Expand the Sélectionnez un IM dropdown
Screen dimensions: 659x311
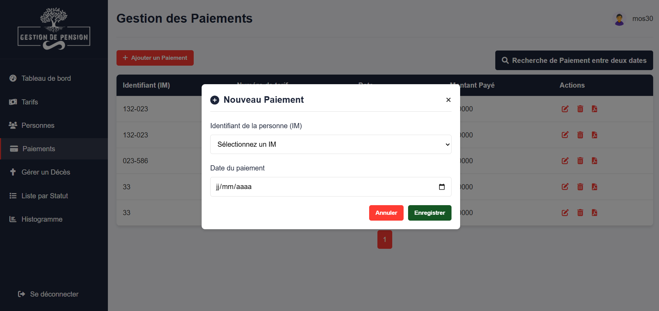tap(331, 144)
